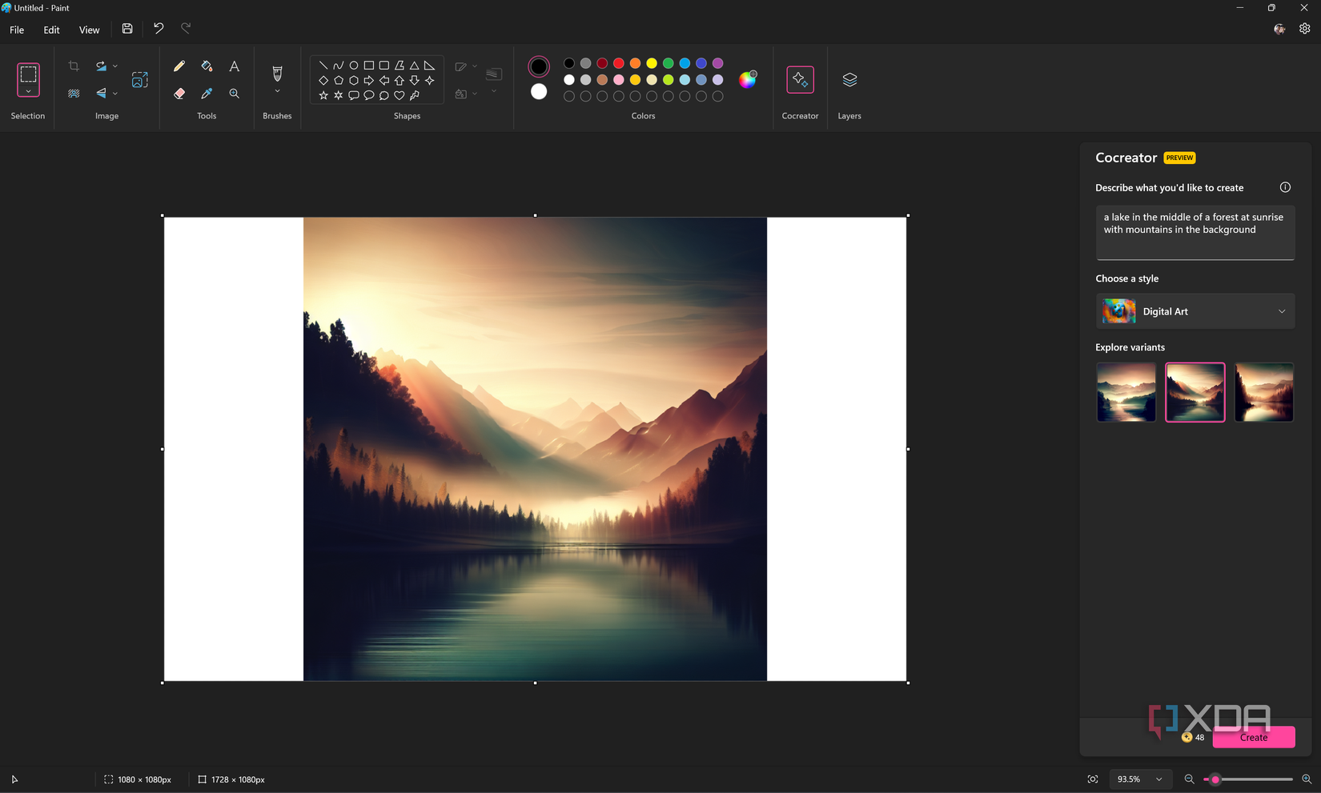Adjust the zoom slider handle
The width and height of the screenshot is (1321, 793).
click(x=1215, y=779)
